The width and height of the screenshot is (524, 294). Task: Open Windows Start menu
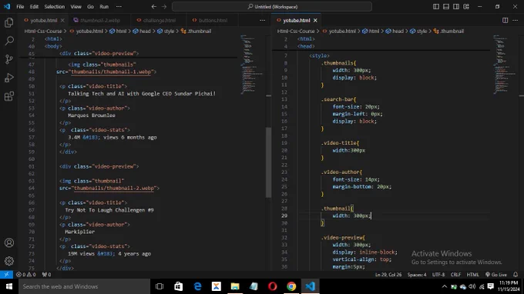point(9,286)
